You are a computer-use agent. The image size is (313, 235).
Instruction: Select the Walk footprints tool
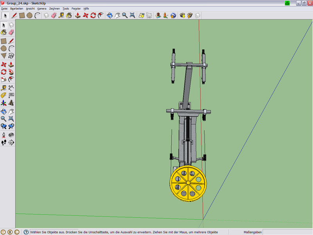point(4,143)
